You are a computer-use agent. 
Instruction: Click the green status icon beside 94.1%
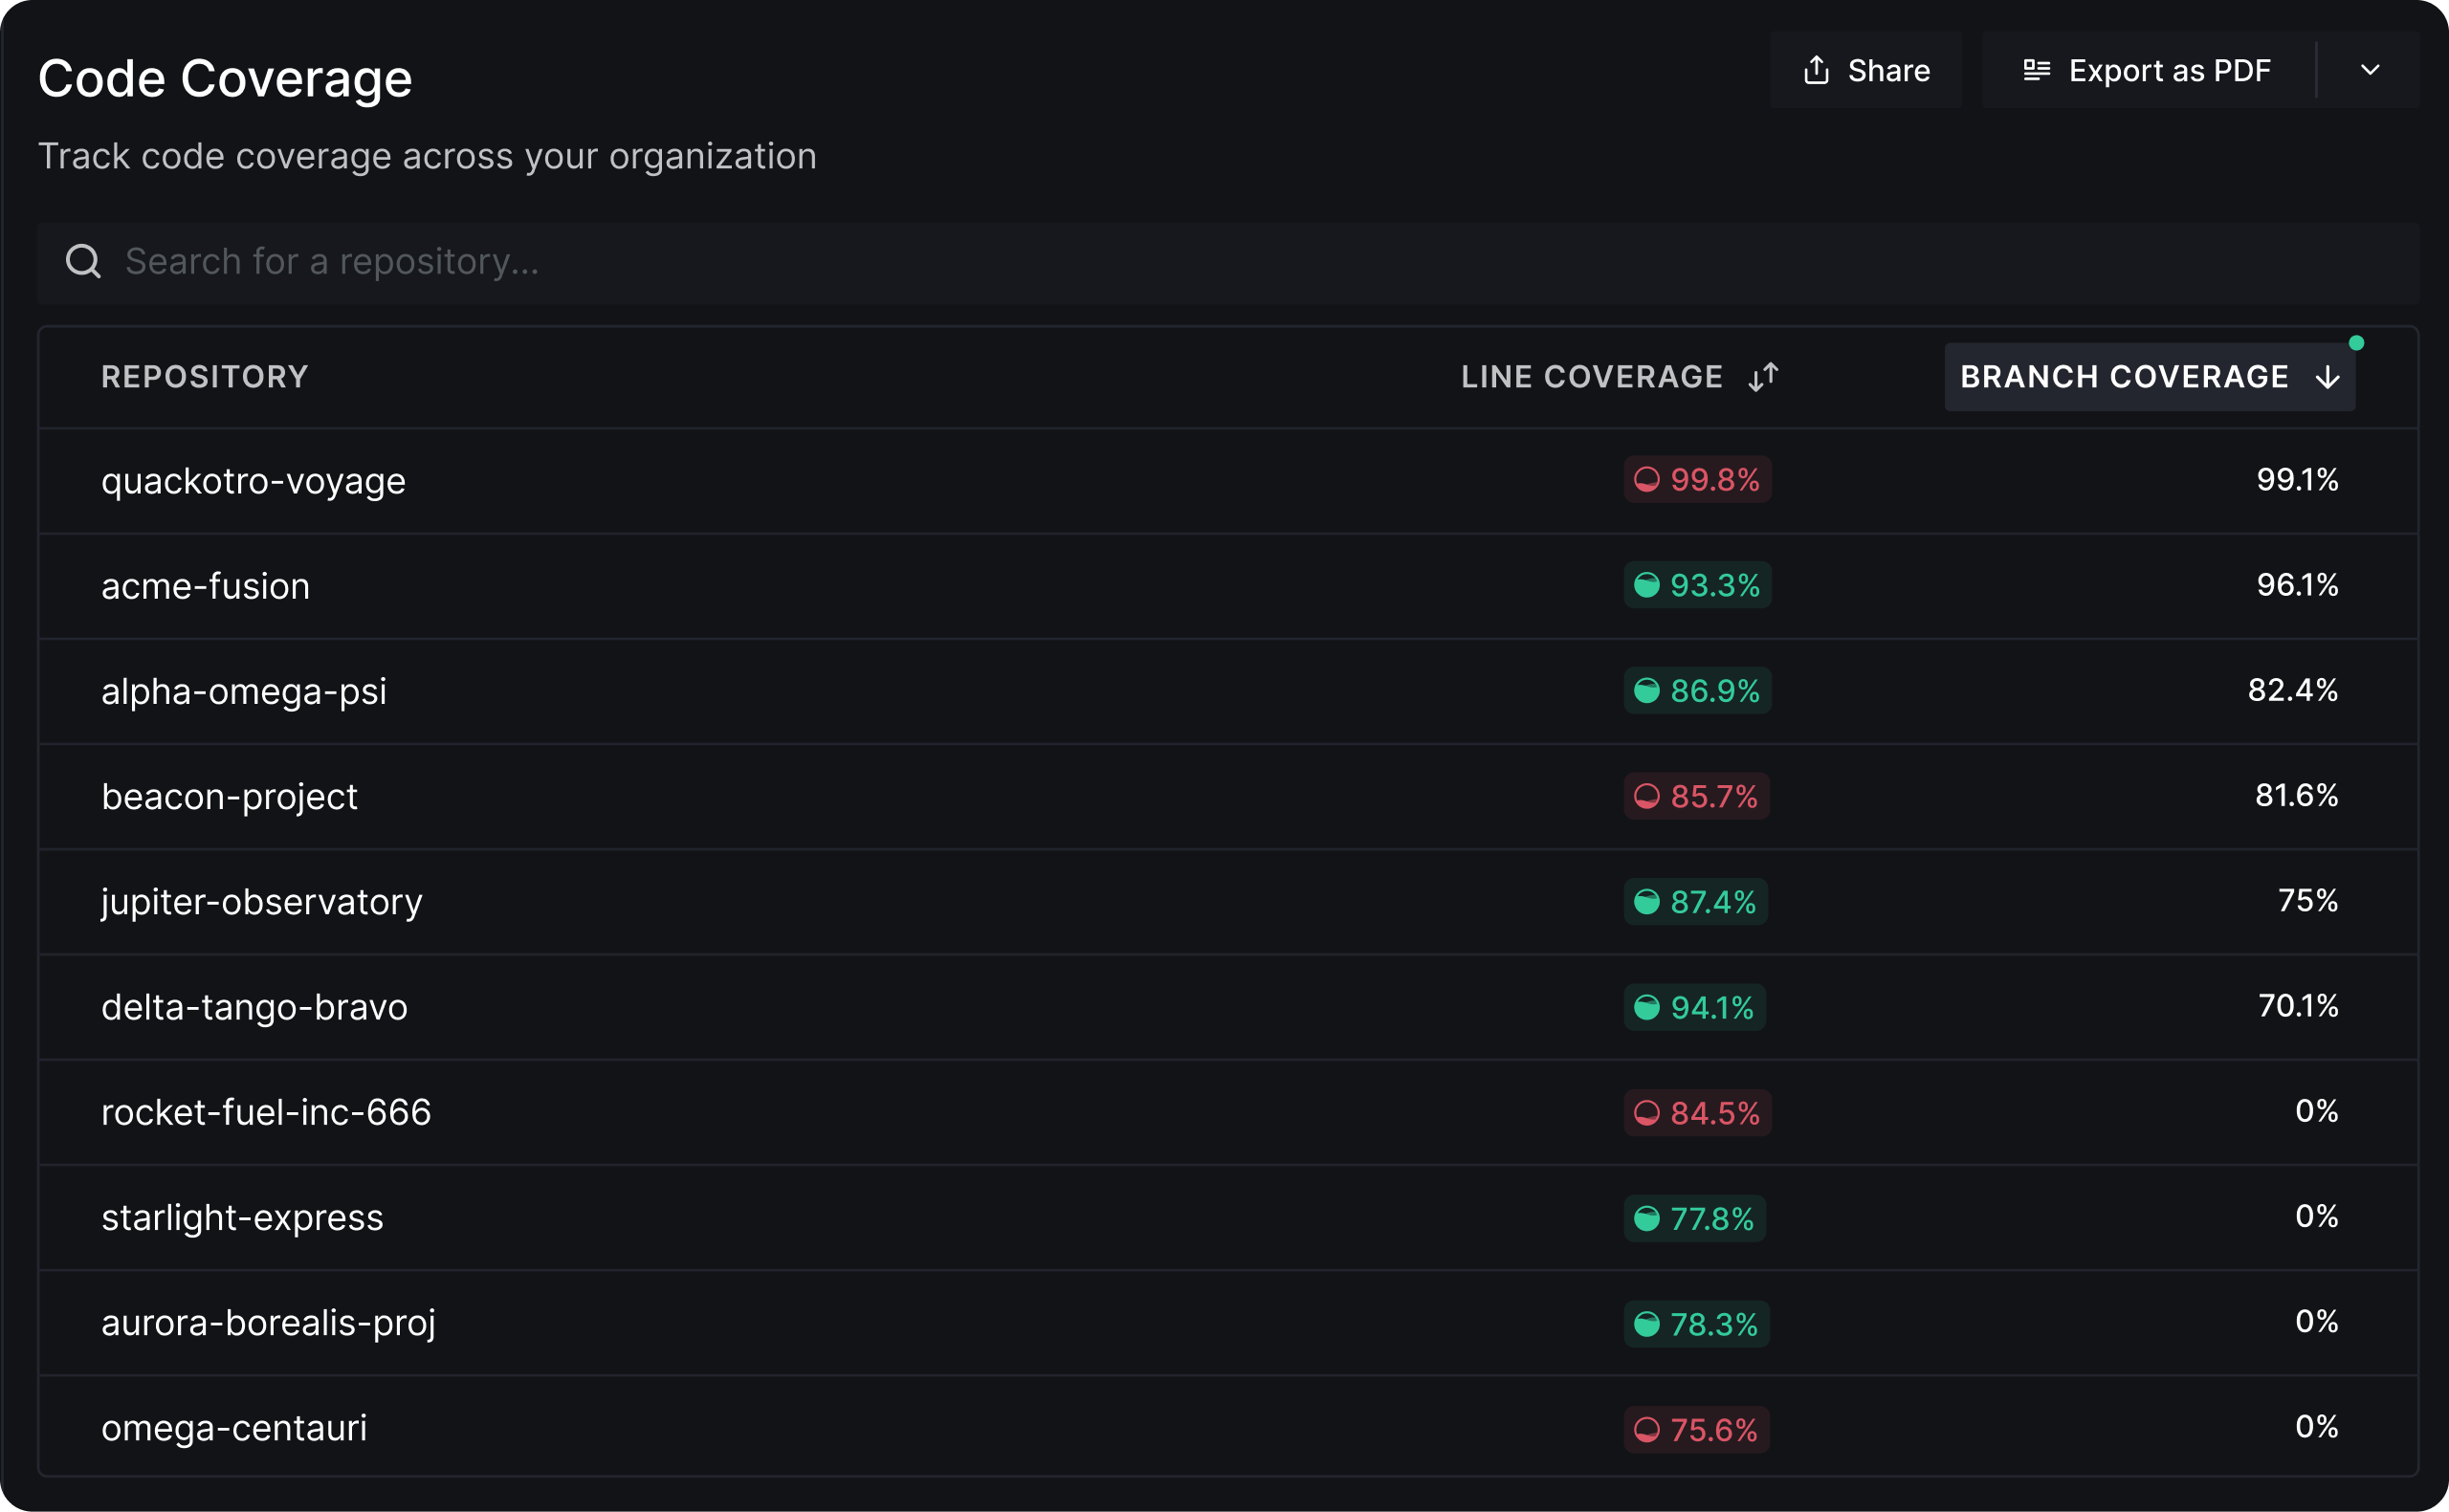pos(1646,1008)
